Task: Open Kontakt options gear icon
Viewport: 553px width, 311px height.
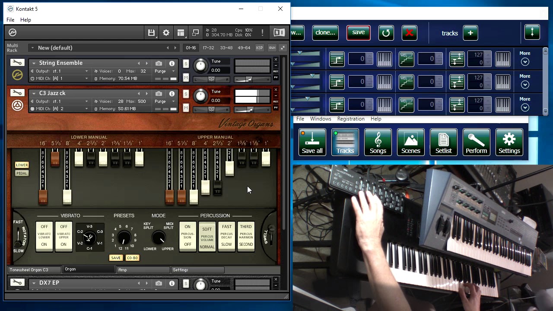Action: pos(166,33)
